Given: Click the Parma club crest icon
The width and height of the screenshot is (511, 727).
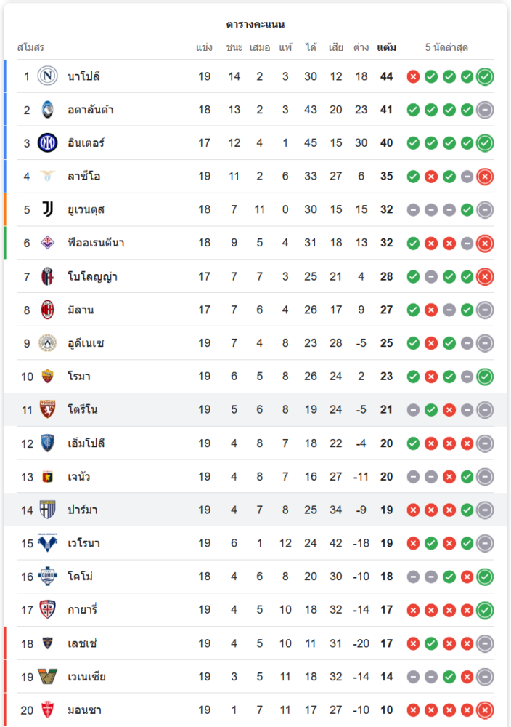Looking at the screenshot, I should [x=47, y=510].
